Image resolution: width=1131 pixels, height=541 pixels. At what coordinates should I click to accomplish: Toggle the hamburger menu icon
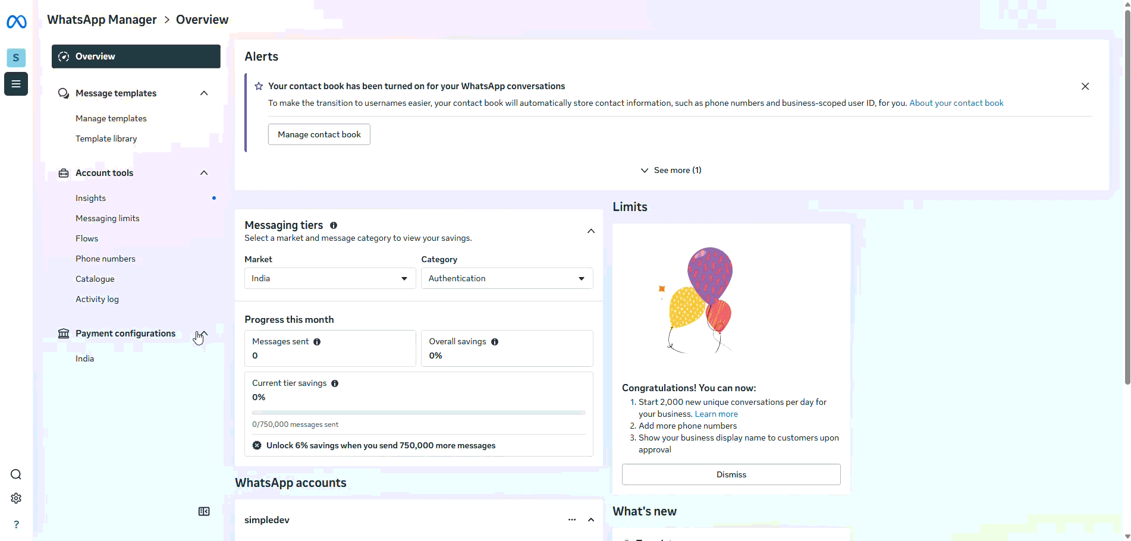16,84
